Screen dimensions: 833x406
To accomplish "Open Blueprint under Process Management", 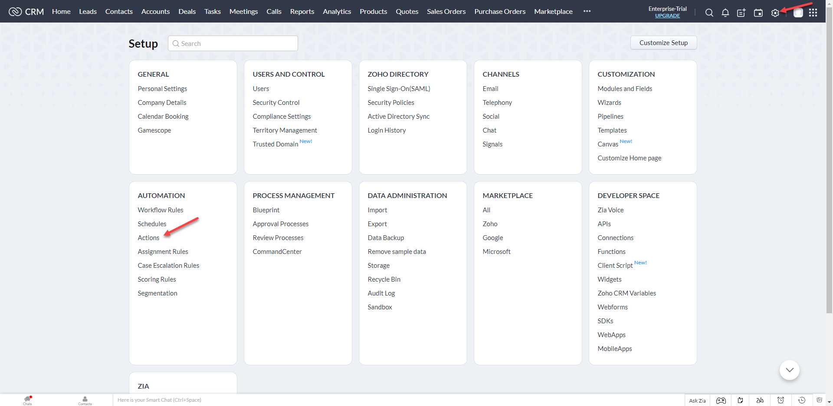I will [266, 210].
